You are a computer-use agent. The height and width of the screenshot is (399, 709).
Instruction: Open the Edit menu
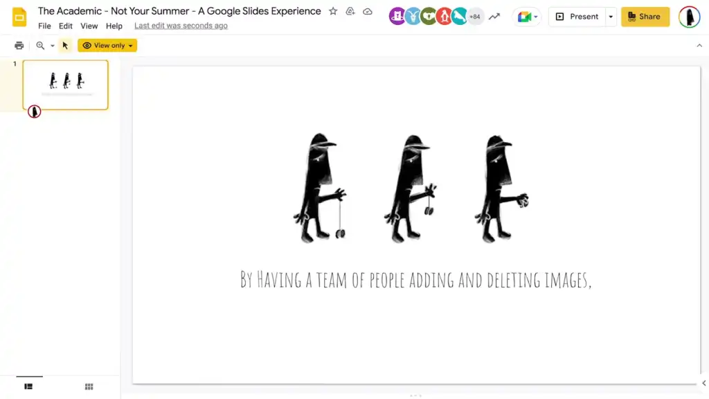coord(66,26)
